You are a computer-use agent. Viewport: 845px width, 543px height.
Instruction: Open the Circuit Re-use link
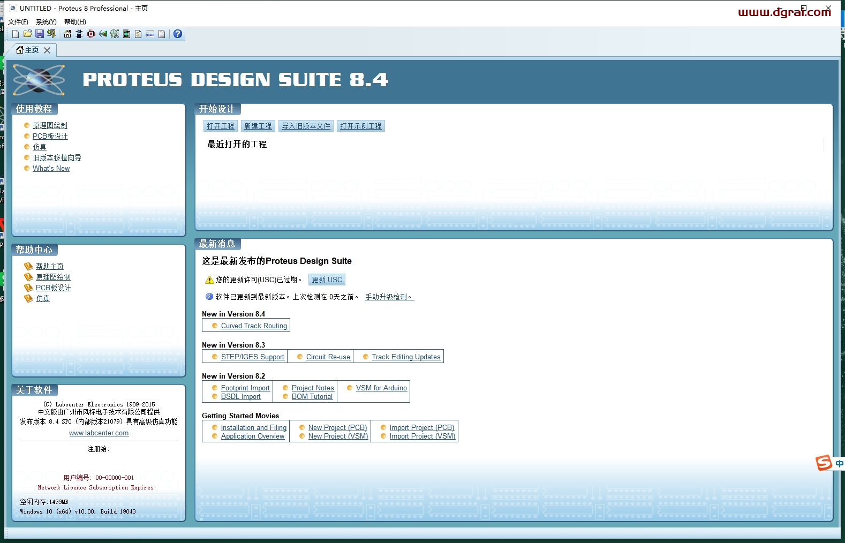click(328, 357)
